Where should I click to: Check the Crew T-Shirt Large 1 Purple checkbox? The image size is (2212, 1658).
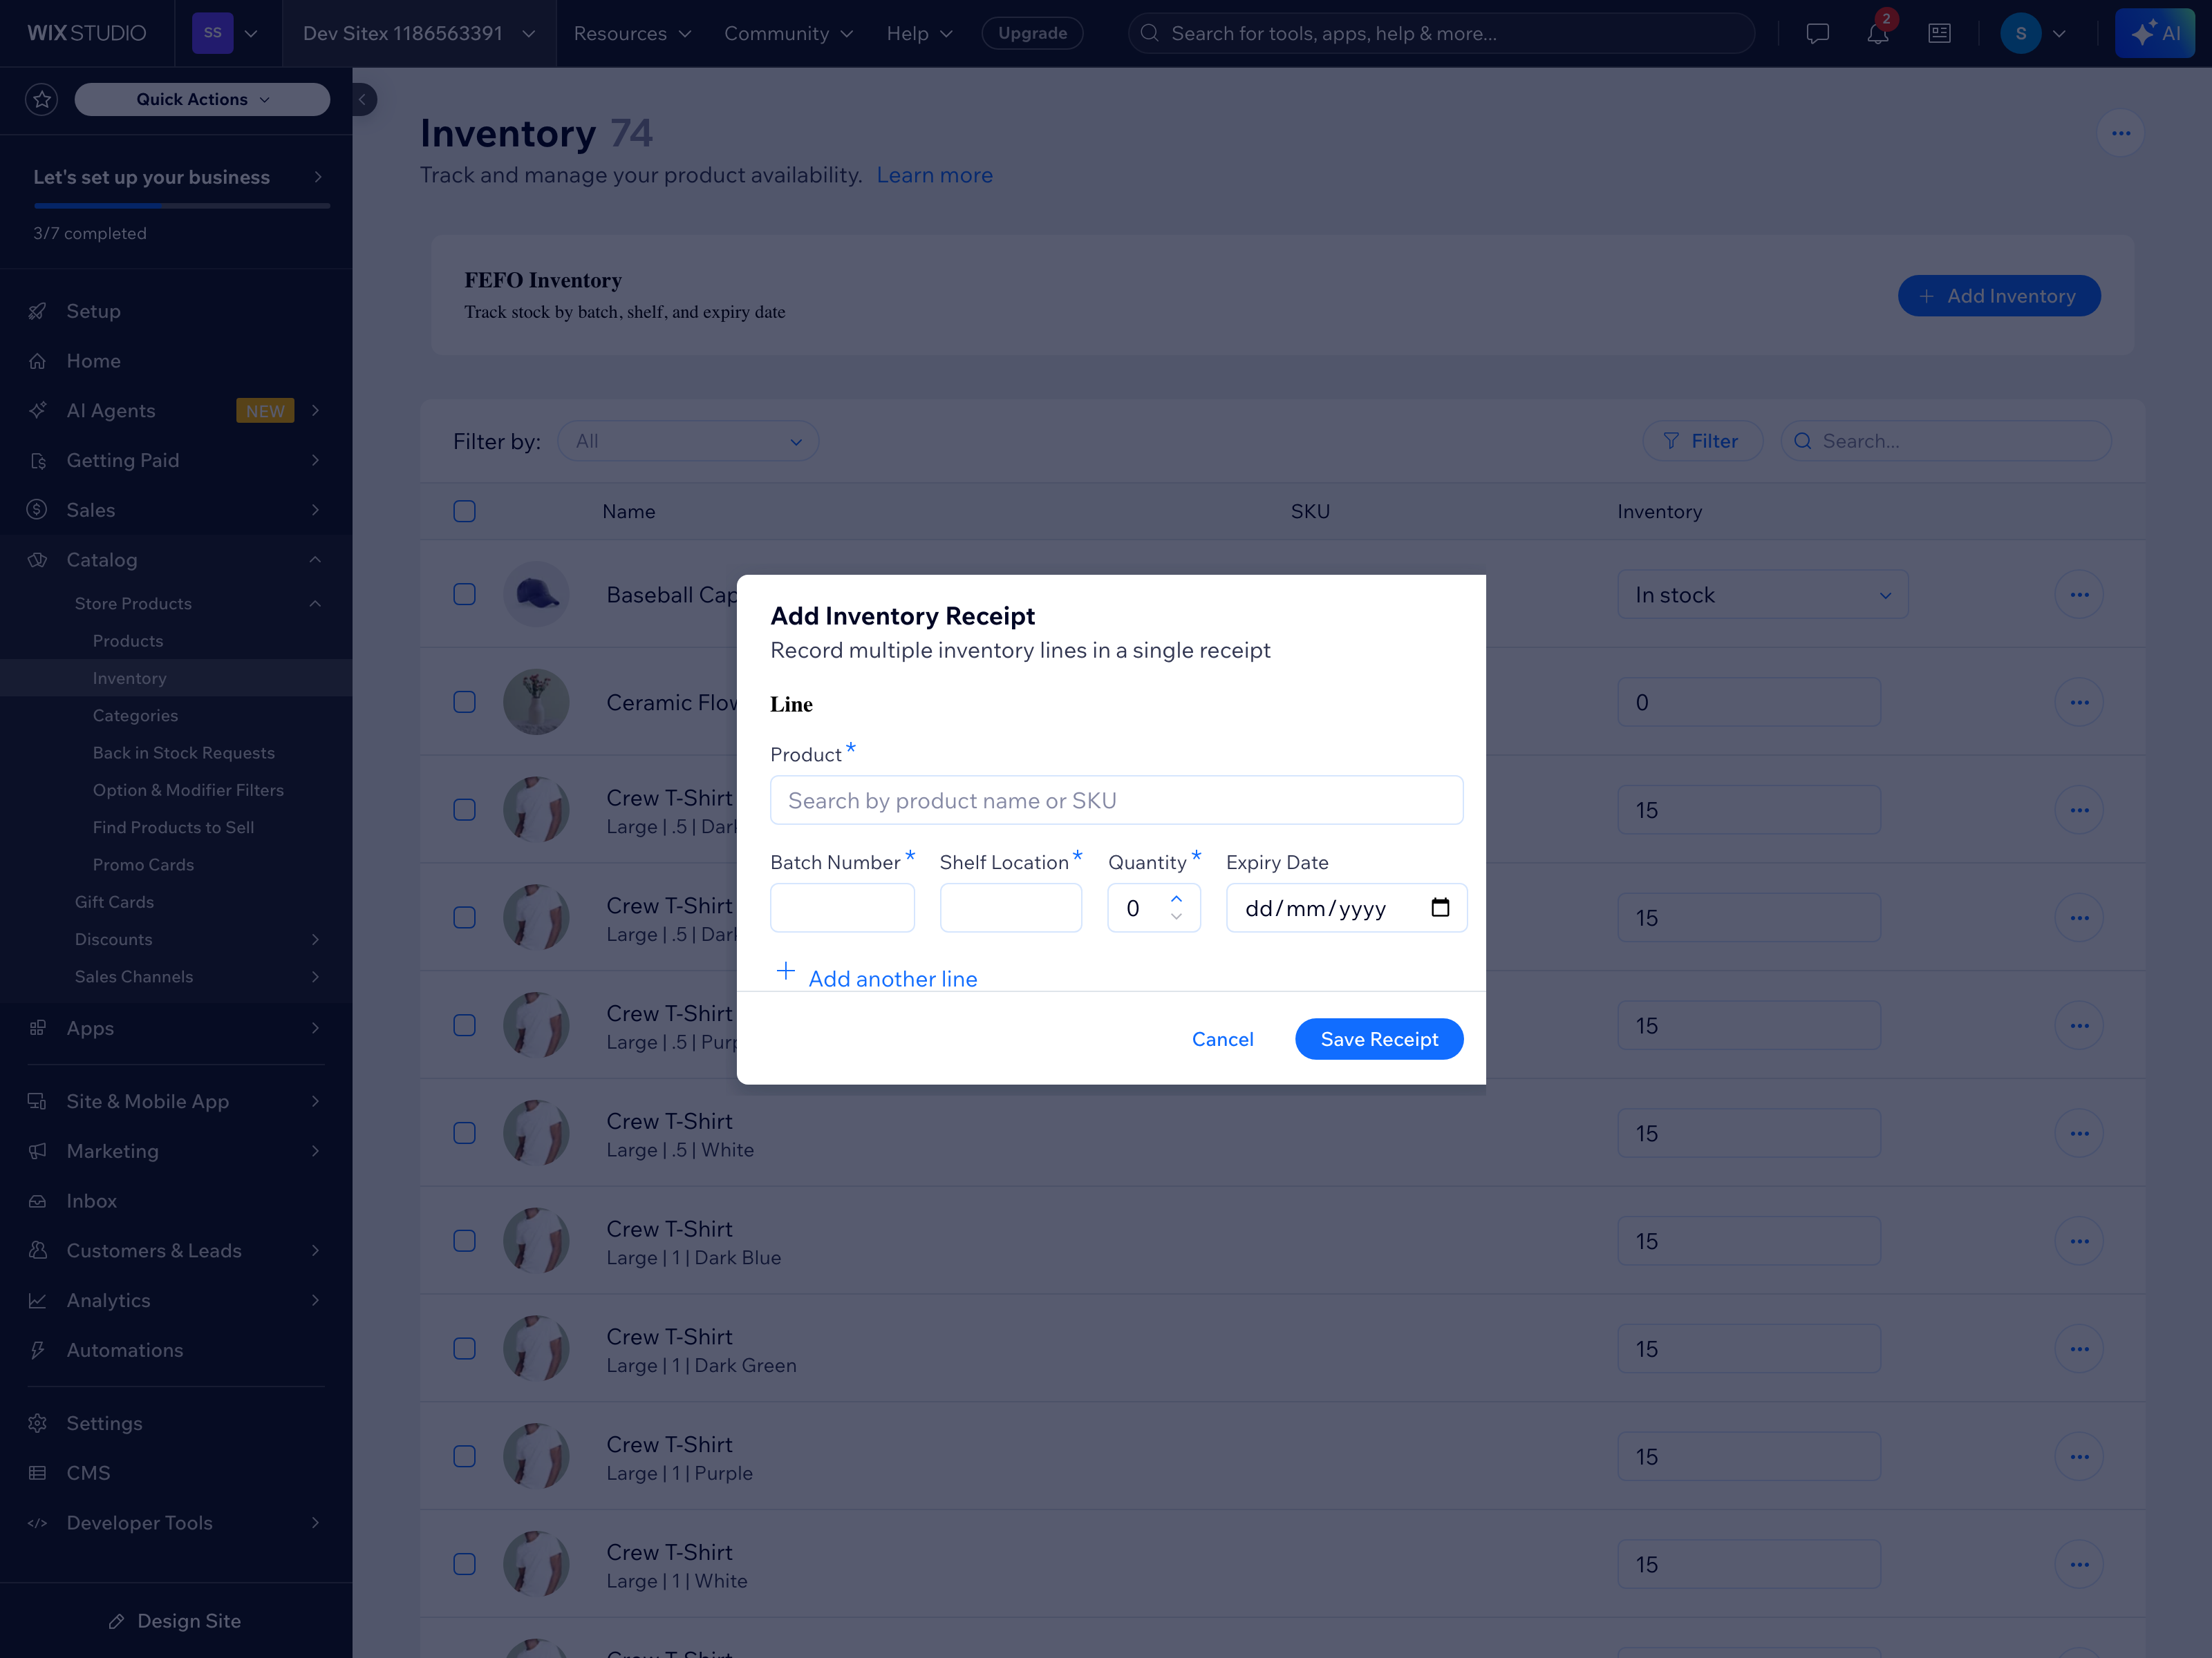click(x=464, y=1456)
